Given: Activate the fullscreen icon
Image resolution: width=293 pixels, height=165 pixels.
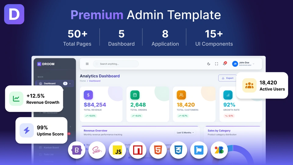Looking at the screenshot, I should (x=216, y=64).
